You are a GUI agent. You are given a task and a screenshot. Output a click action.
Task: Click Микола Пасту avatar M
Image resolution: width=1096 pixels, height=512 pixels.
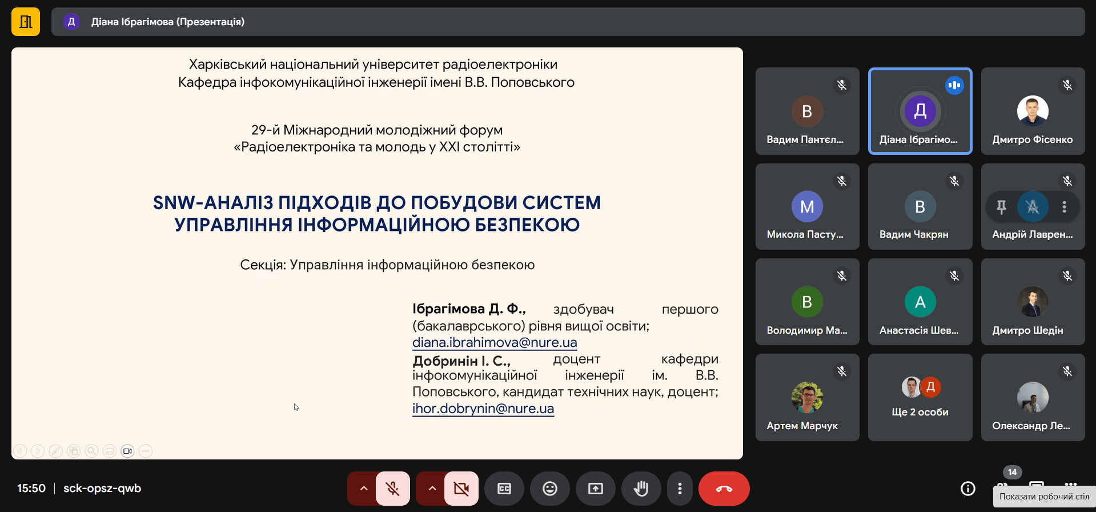tap(807, 206)
